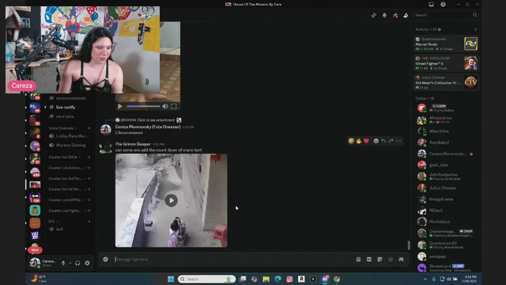This screenshot has height=285, width=506.
Task: Expand Curator list 3rd Per... category
Action: click(67, 179)
